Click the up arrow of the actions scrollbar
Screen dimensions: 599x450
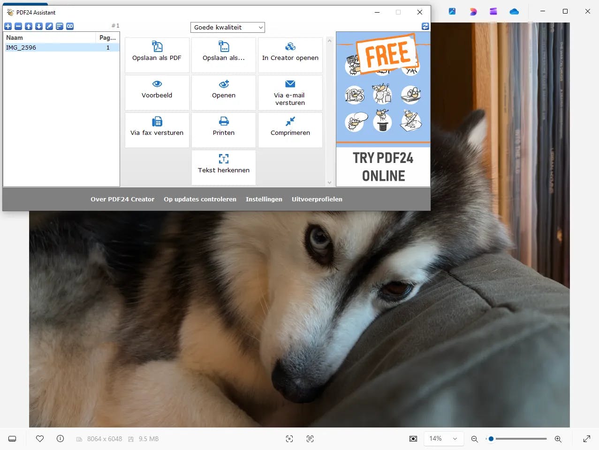[x=329, y=41]
